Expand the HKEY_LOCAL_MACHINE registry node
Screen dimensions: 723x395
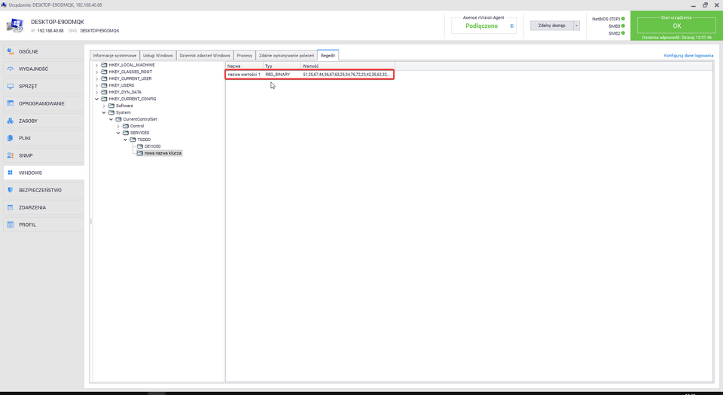point(96,66)
